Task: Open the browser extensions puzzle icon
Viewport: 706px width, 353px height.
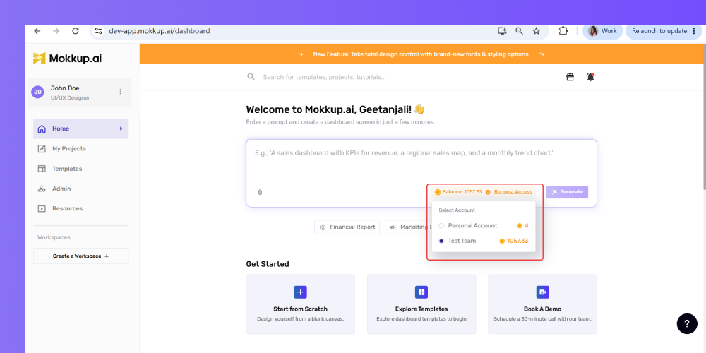Action: click(x=563, y=31)
